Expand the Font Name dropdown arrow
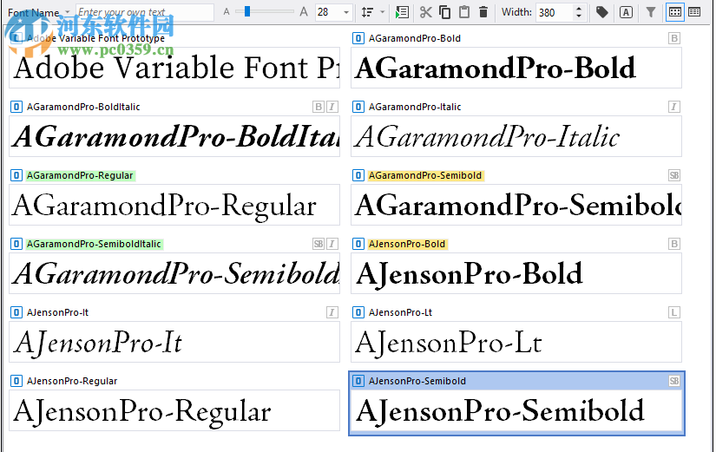The image size is (716, 452). pos(68,12)
